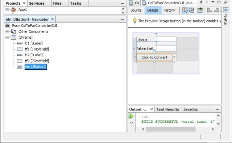Click the Celcius label on form
The image size is (232, 143).
pyautogui.click(x=142, y=40)
